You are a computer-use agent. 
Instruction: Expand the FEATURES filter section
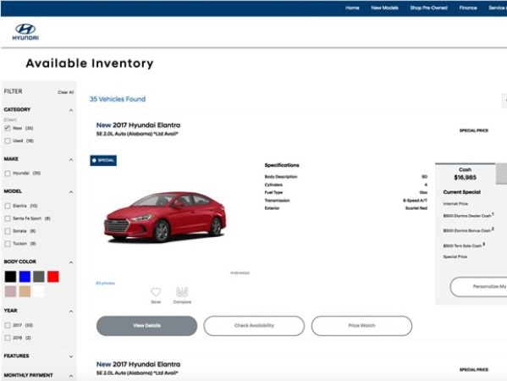(71, 356)
